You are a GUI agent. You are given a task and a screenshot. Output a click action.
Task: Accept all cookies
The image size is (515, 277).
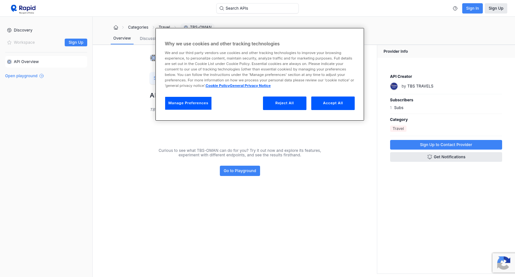pyautogui.click(x=333, y=103)
